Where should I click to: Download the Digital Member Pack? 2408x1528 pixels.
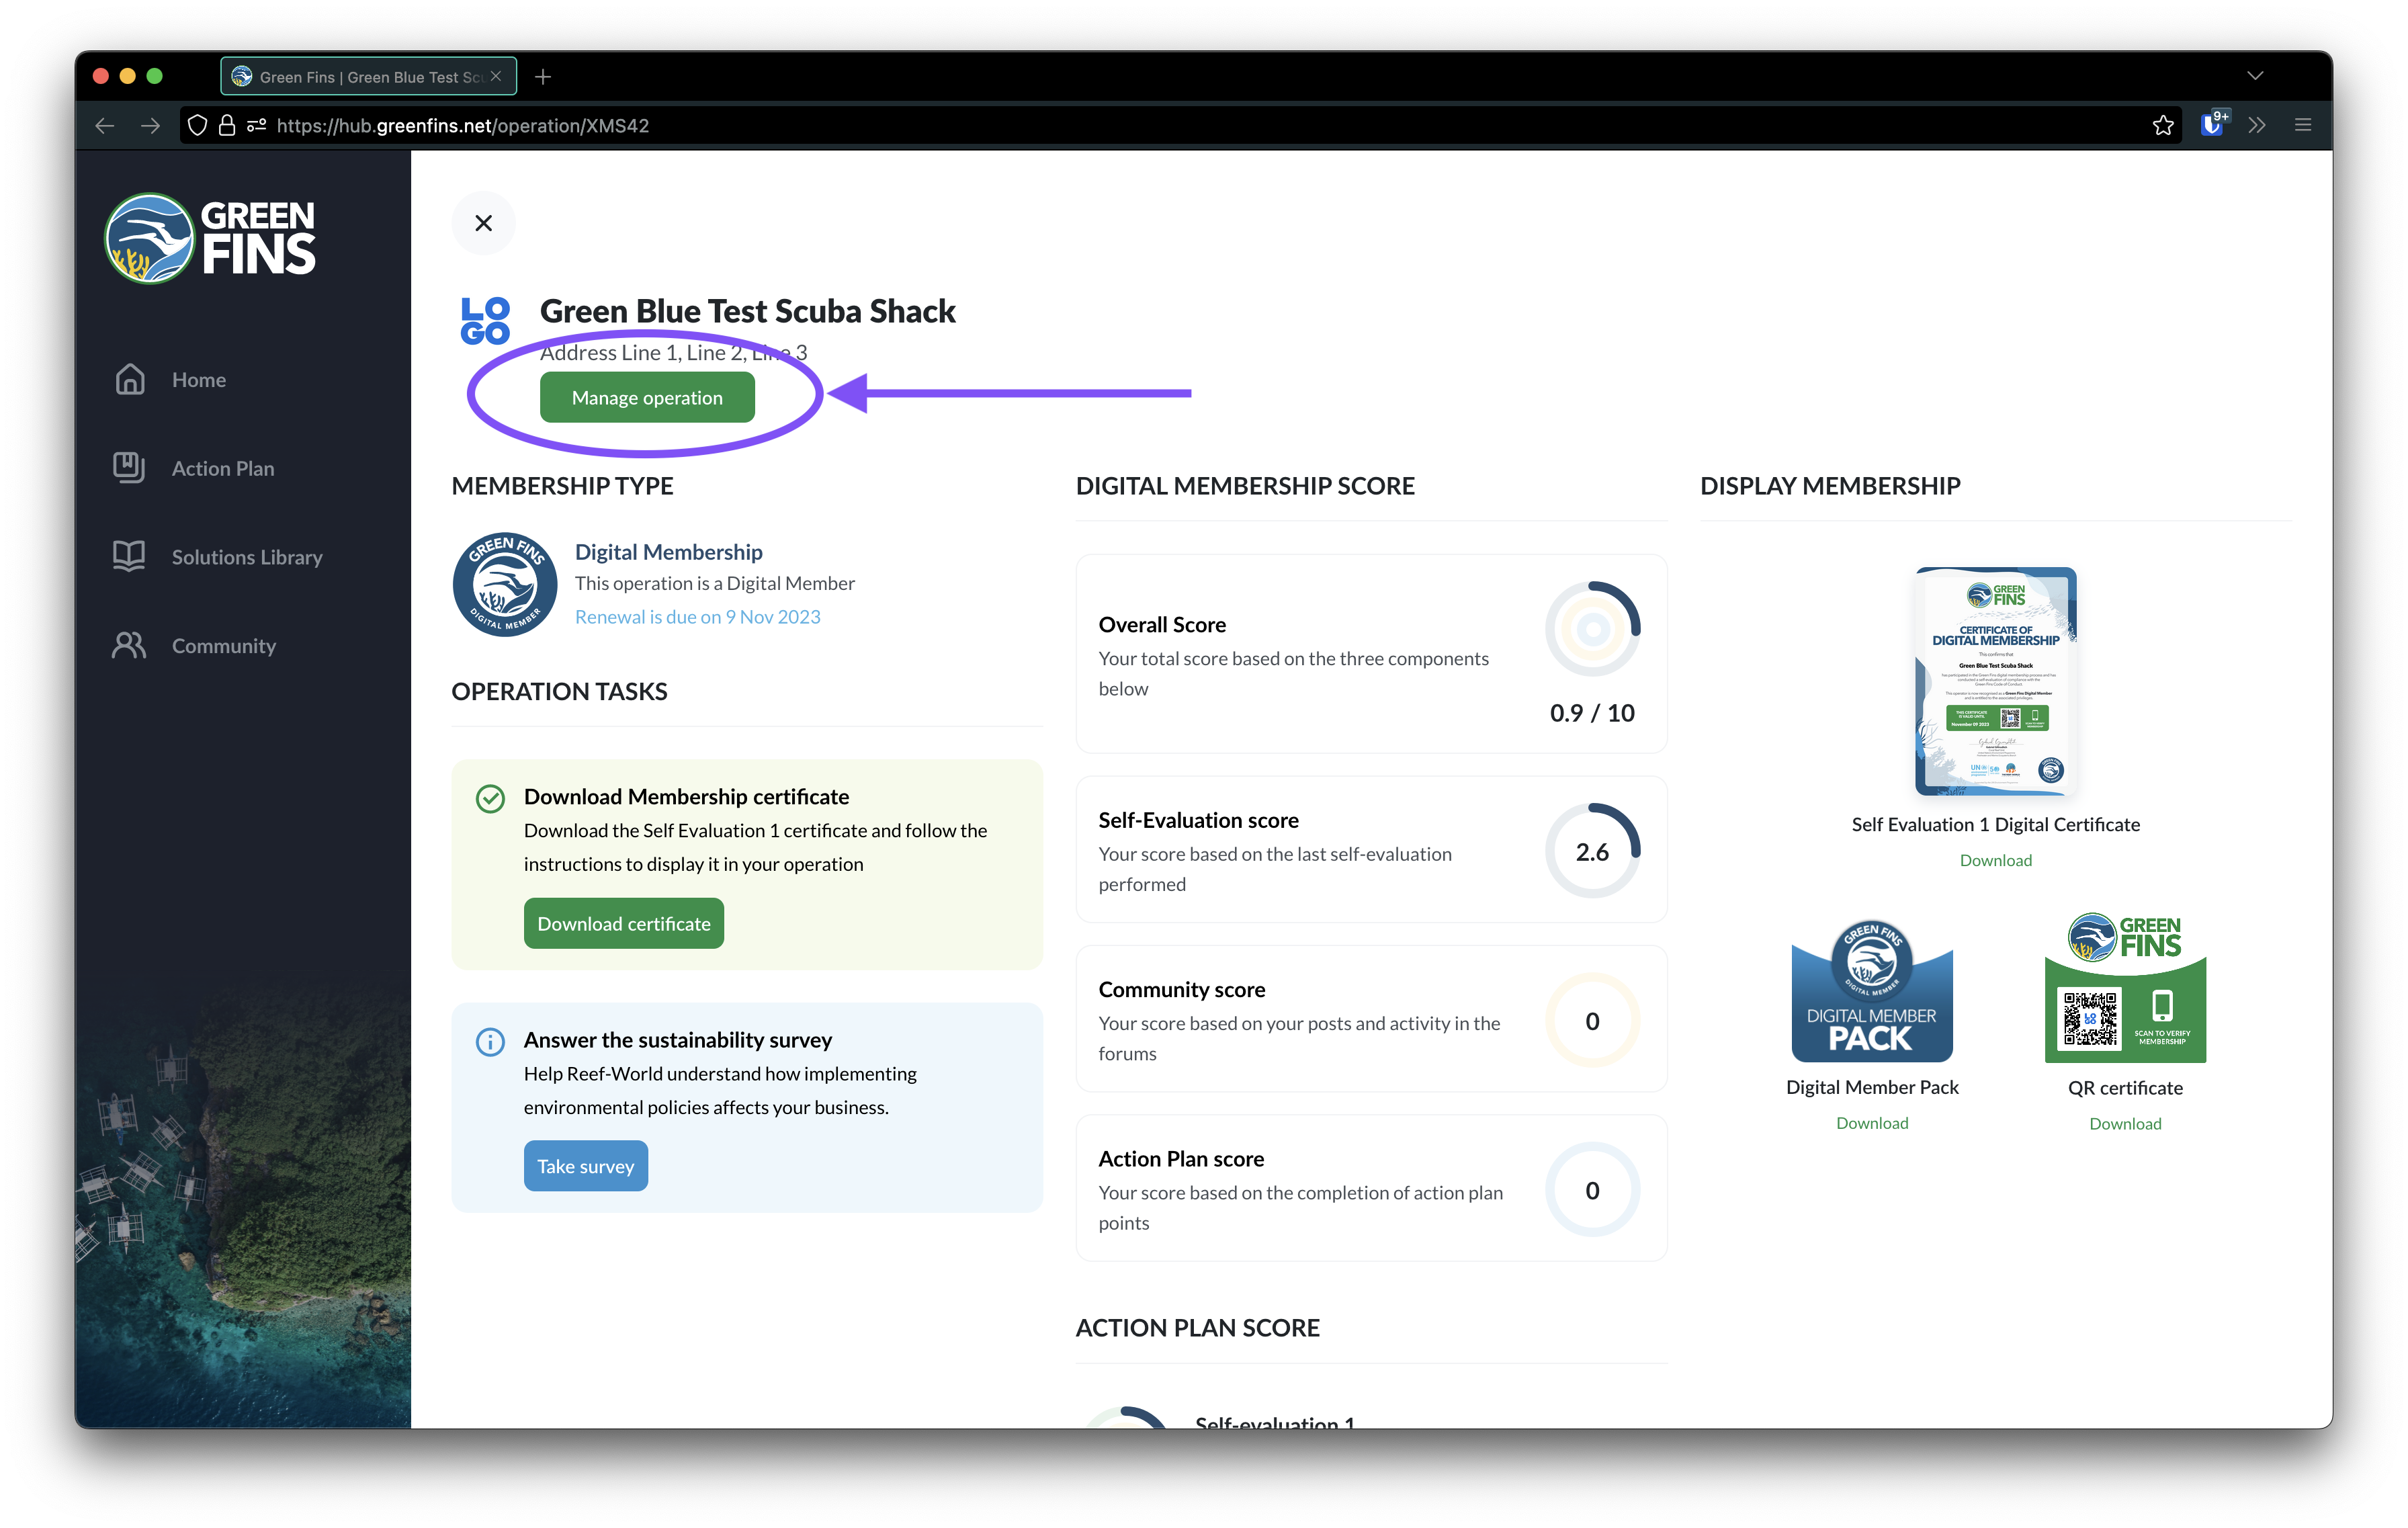[1871, 1123]
